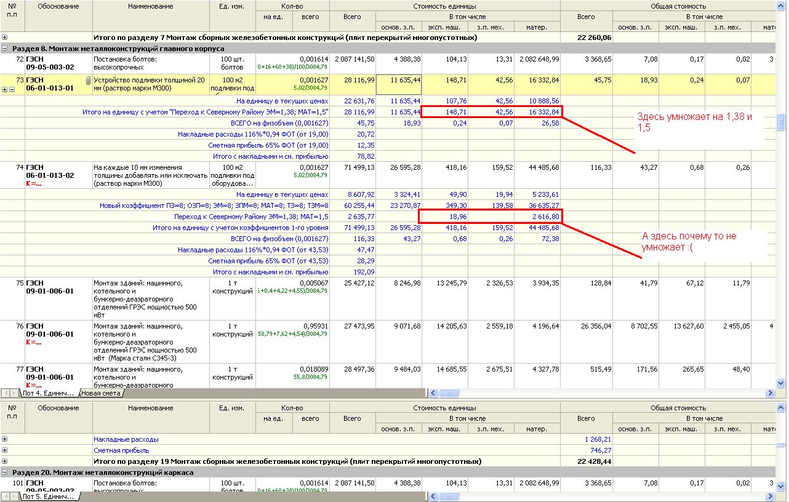Click value '26 356,04' in row 76
Screen dimensions: 789x502
pos(596,326)
